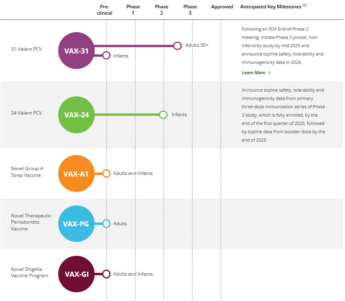Click the purple VAX-31 circle
Viewport: 345px width, 301px height.
76,51
